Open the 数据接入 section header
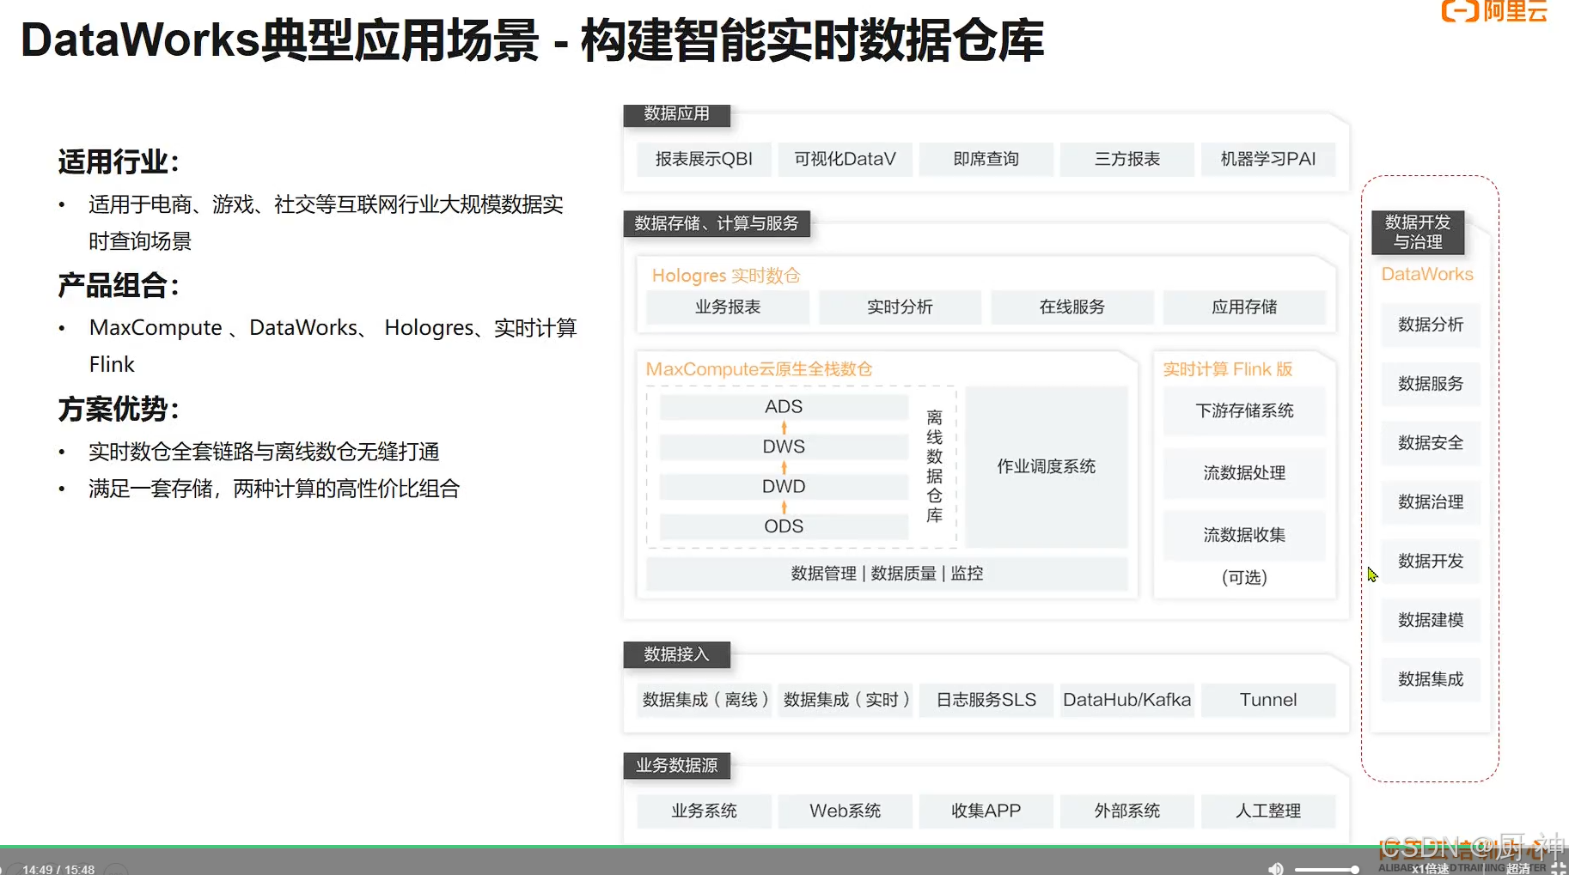 pos(675,654)
